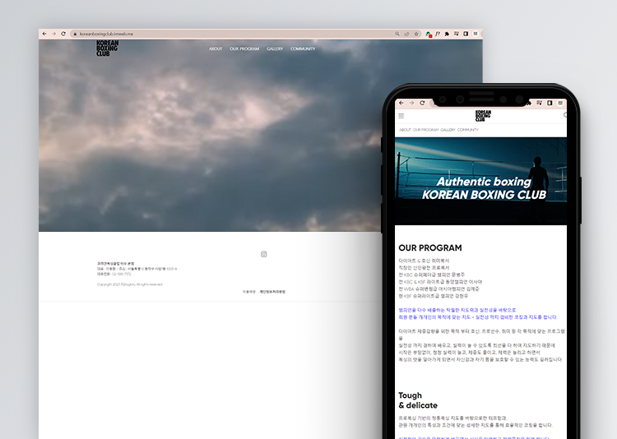Click the Korean Boxing Club logo on the phone site
Screen dimensions: 617x439
483,116
